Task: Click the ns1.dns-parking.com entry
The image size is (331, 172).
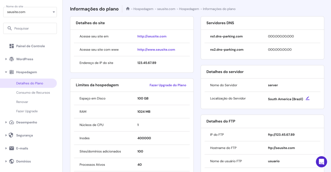Action: click(226, 36)
